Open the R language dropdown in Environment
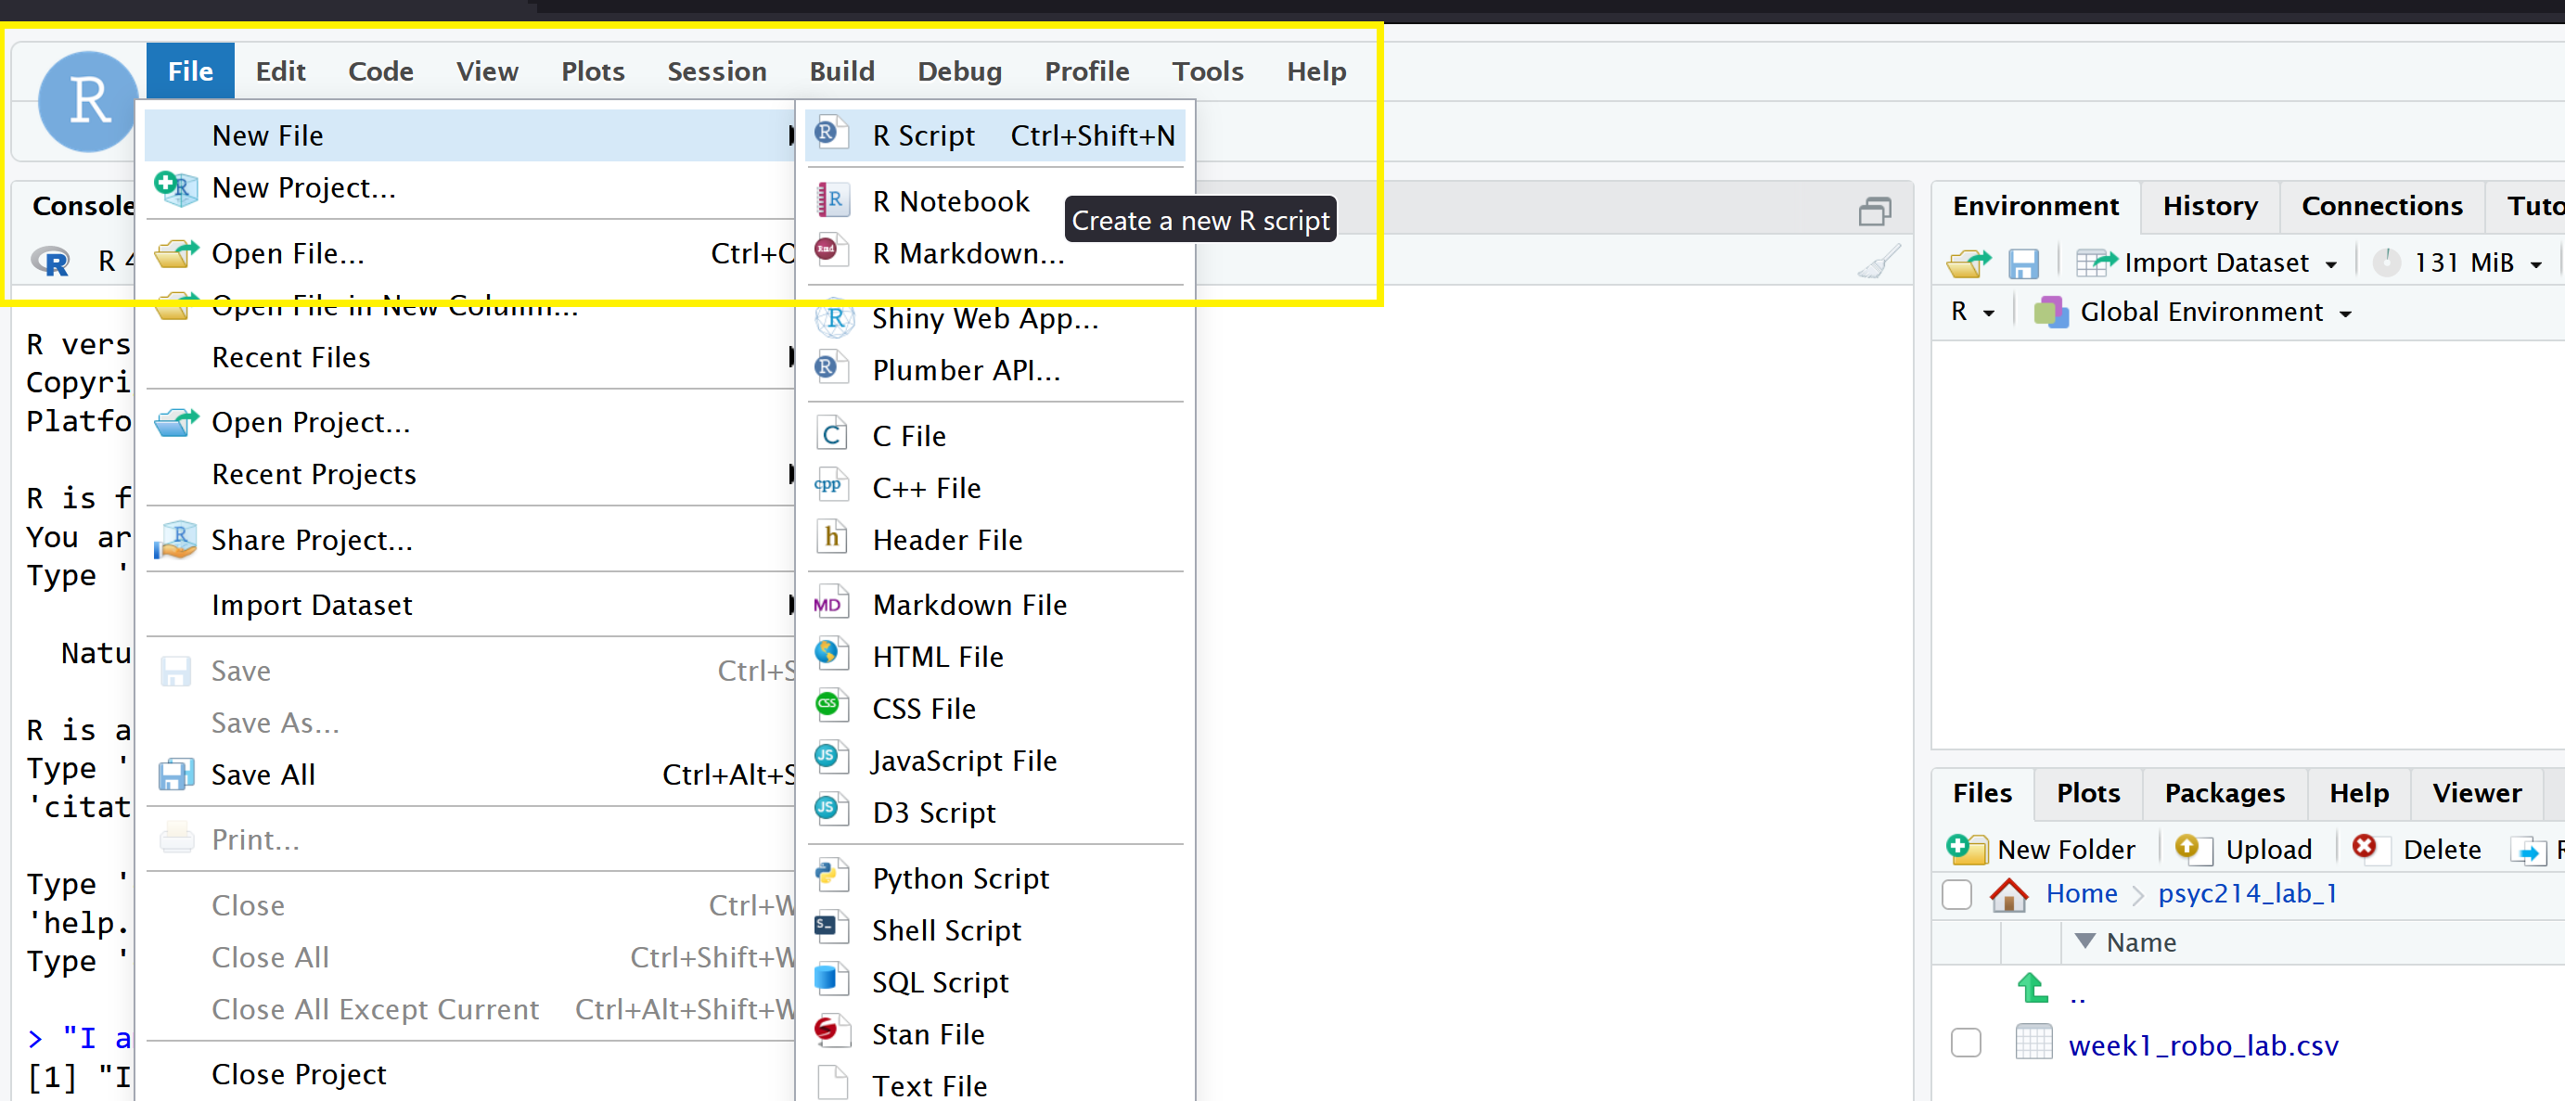2565x1101 pixels. point(1972,313)
